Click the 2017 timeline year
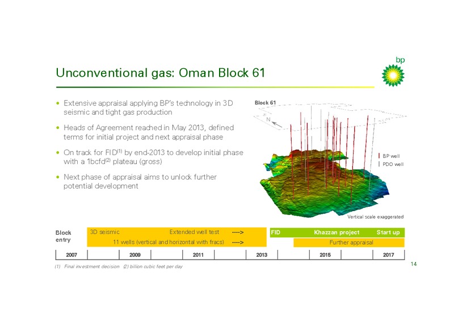Image resolution: width=454 pixels, height=321 pixels. [389, 255]
